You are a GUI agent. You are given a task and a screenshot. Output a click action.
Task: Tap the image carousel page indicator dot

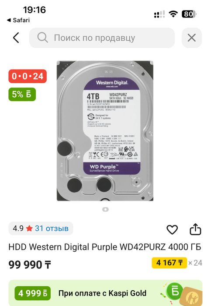(105, 209)
